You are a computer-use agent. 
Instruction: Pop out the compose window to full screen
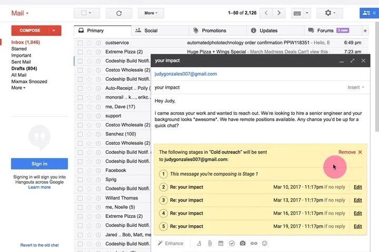[x=352, y=61]
